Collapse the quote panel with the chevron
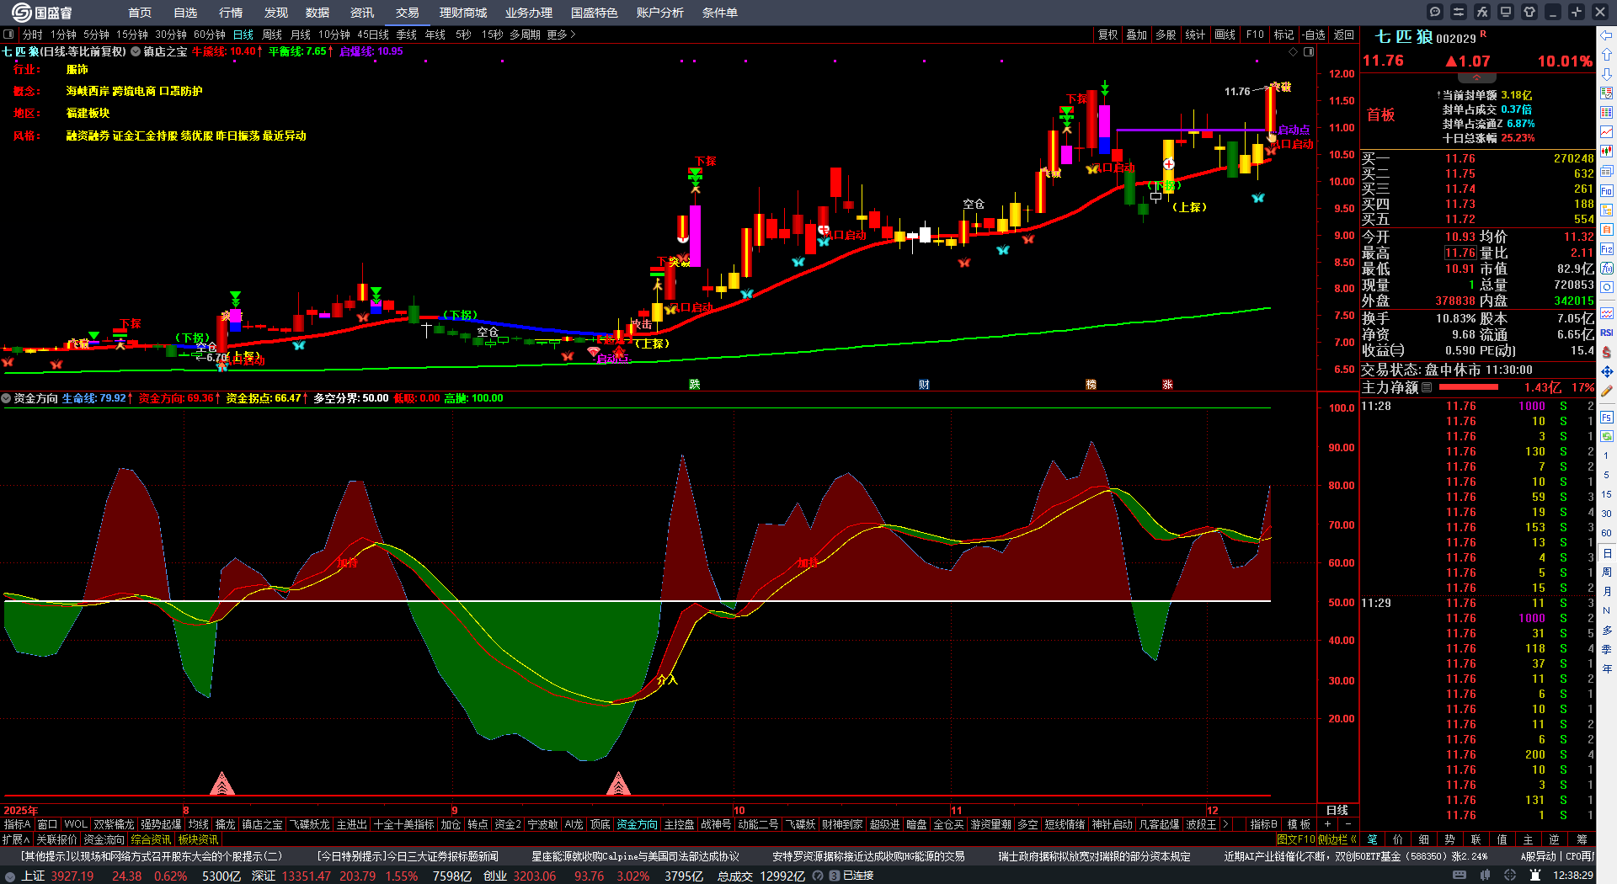 (1476, 77)
